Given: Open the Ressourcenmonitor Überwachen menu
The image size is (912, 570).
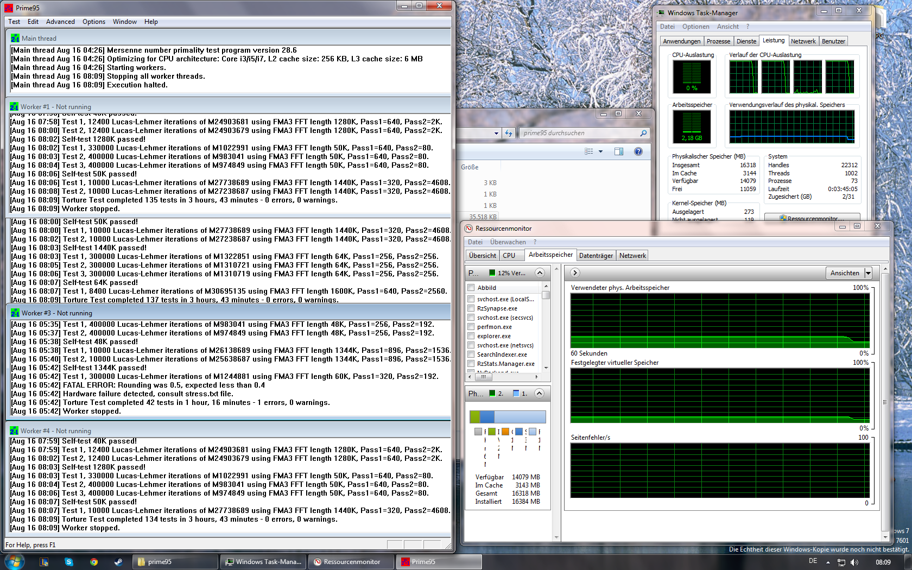Looking at the screenshot, I should (508, 242).
